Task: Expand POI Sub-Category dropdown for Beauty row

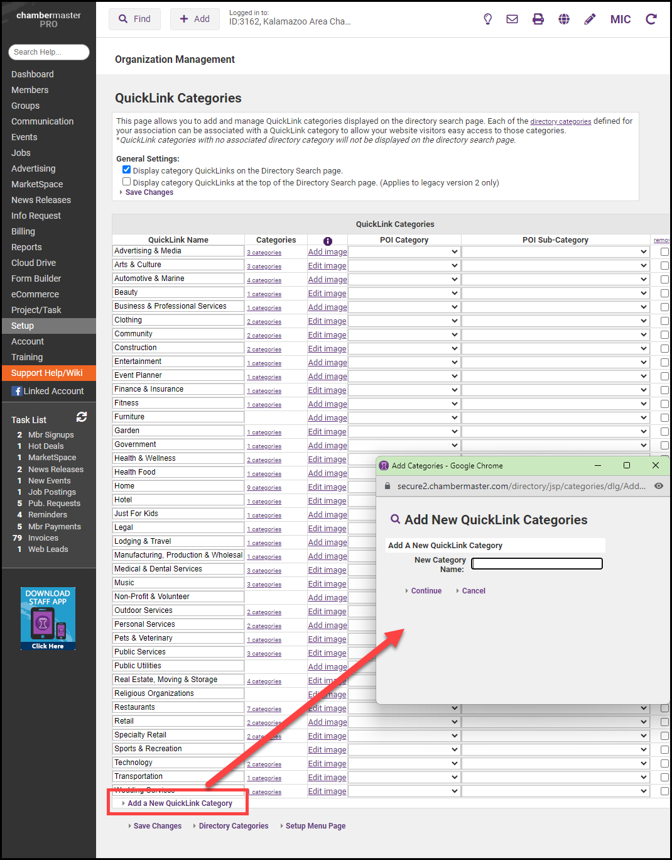Action: pyautogui.click(x=555, y=293)
